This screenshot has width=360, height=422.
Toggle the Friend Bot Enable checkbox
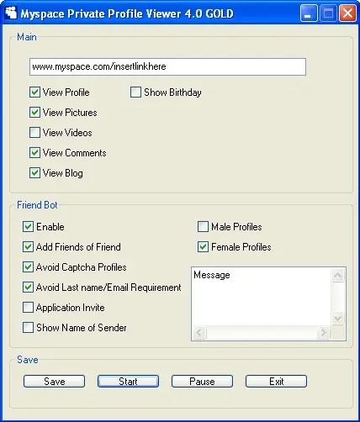pos(28,227)
